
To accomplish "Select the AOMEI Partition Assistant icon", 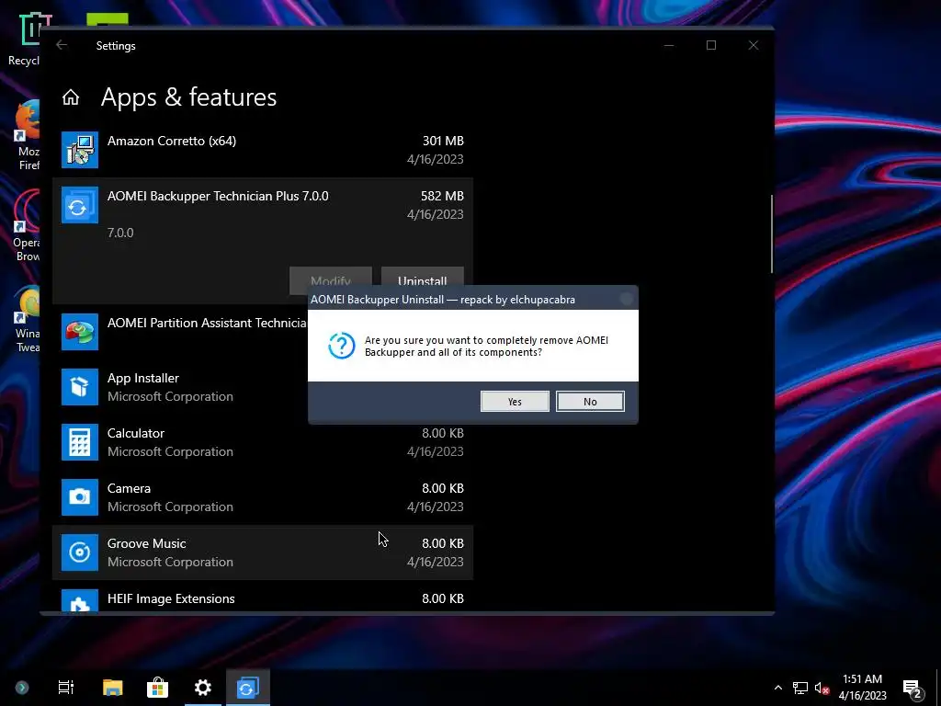I will point(80,332).
